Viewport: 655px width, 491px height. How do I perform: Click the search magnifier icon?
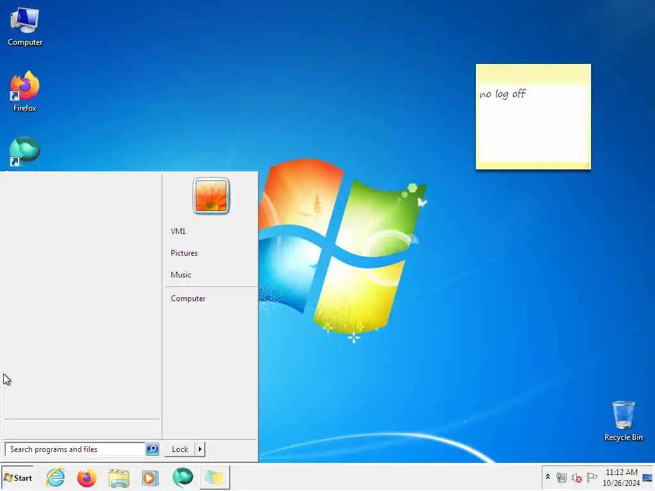point(152,449)
